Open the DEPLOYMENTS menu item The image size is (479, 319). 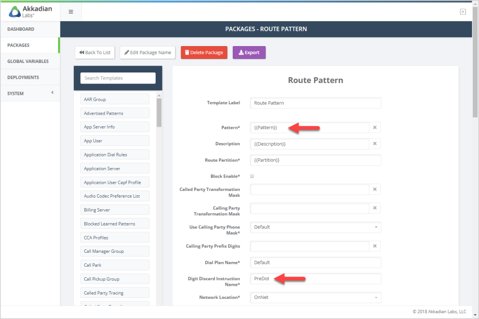tap(30, 77)
